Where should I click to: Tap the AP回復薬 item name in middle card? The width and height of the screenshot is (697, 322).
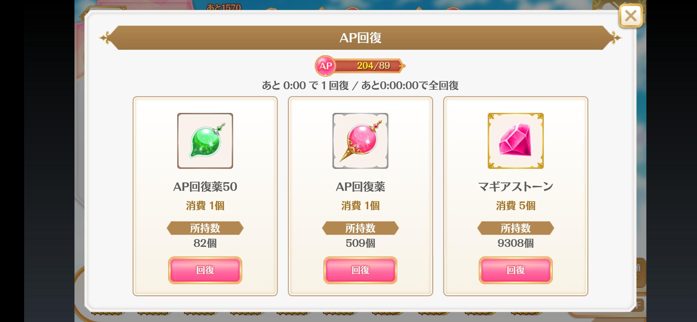pos(360,187)
